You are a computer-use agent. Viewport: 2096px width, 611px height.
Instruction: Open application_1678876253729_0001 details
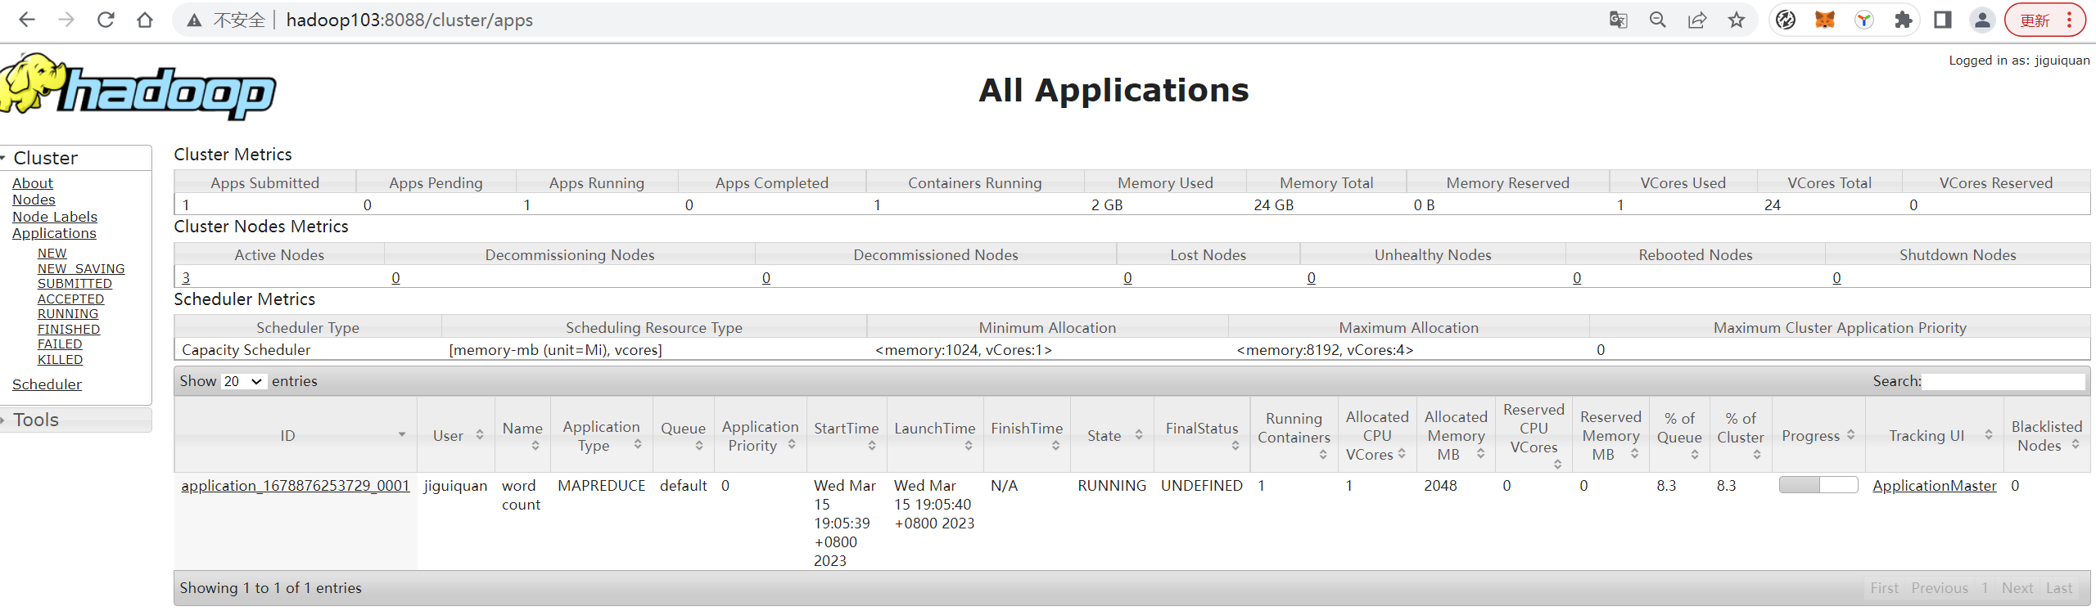coord(296,486)
